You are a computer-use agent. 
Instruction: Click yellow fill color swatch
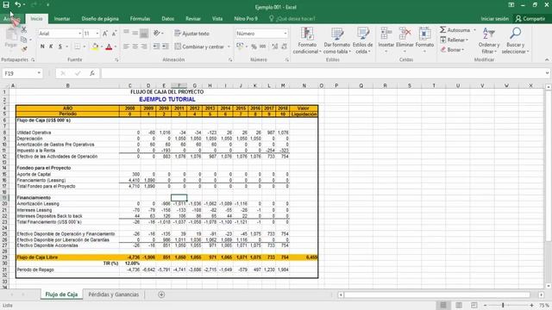tap(95, 46)
